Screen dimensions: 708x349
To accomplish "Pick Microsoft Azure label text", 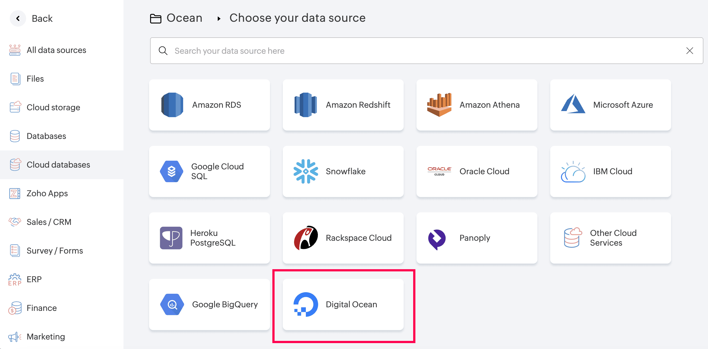I will click(623, 105).
